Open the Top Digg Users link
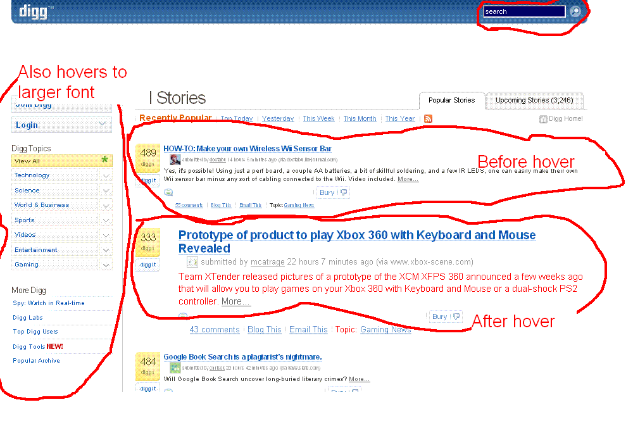633x426 pixels. [35, 332]
